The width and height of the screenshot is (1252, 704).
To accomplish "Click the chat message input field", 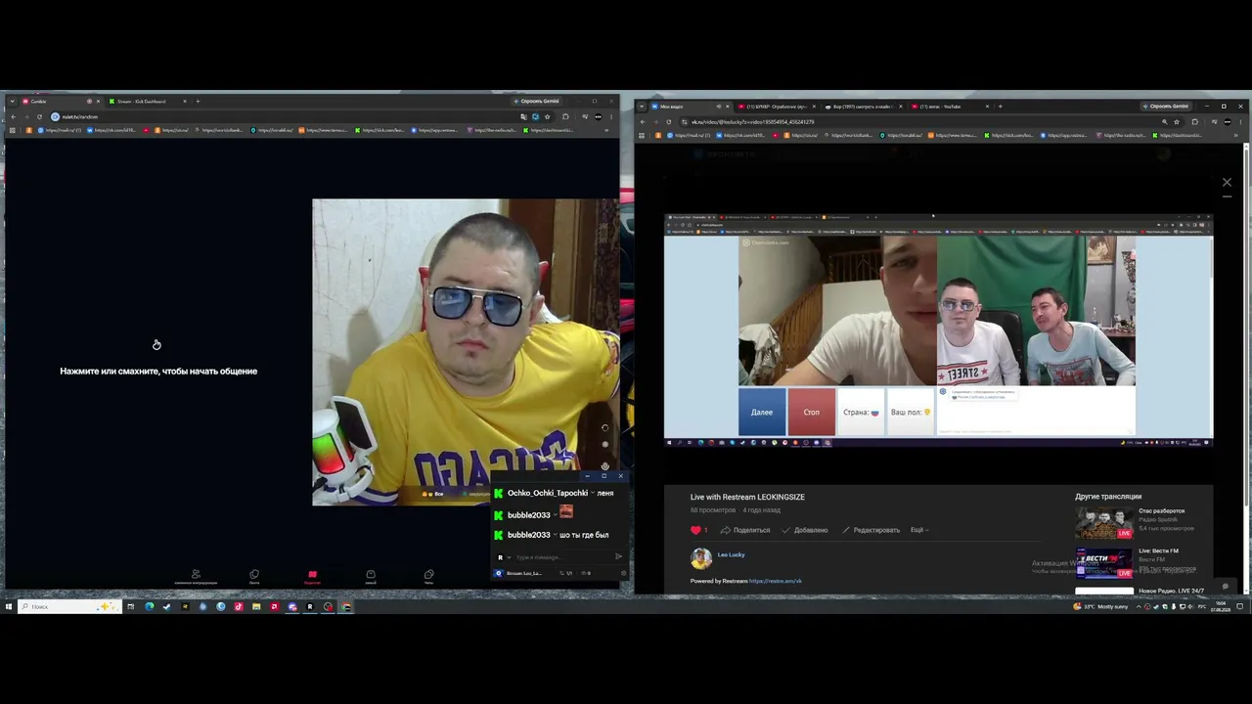I will (562, 557).
